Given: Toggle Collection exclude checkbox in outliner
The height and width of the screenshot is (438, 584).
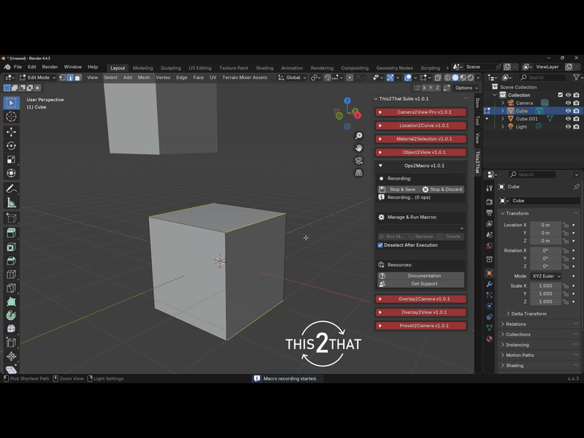Looking at the screenshot, I should (560, 95).
